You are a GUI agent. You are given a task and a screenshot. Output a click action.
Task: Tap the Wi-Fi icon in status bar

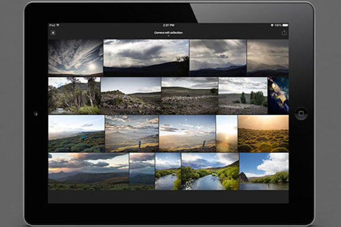[58, 26]
